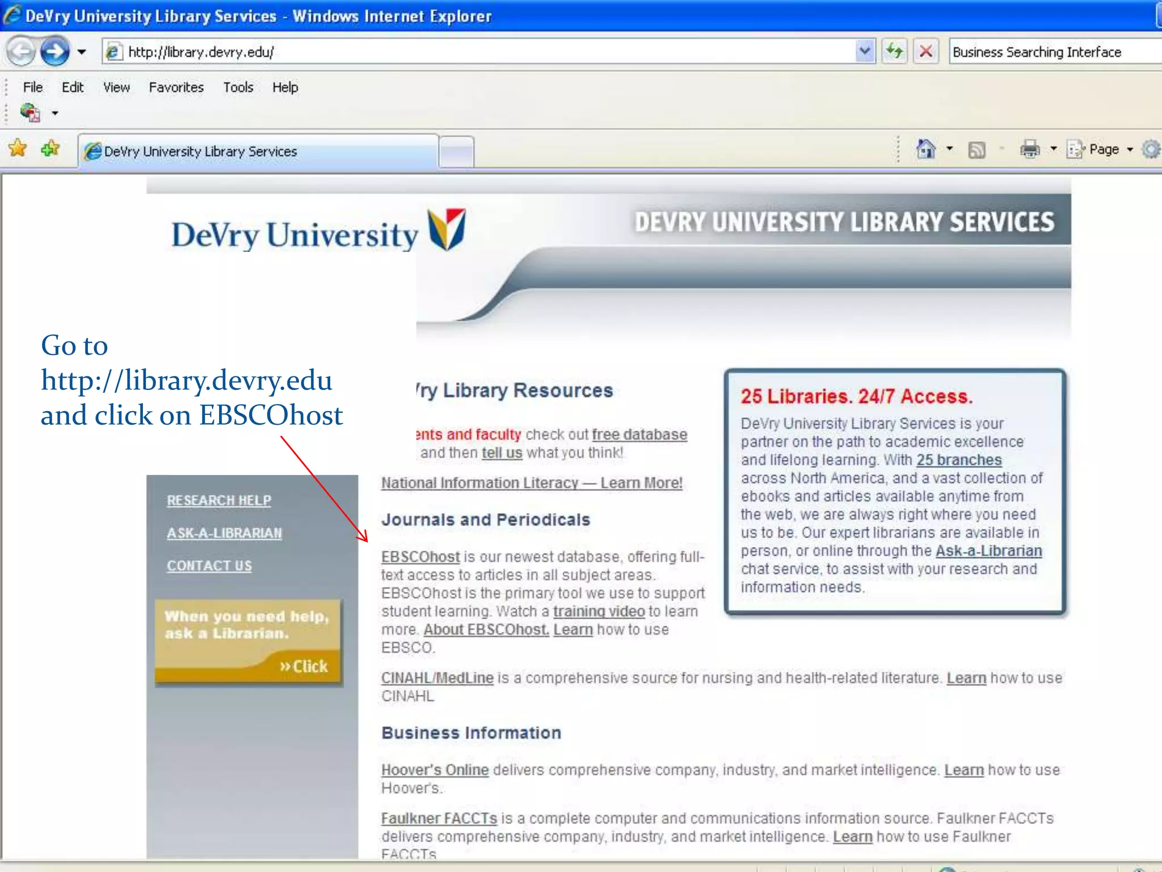Open the Tools menu
Image resolution: width=1162 pixels, height=872 pixels.
238,87
